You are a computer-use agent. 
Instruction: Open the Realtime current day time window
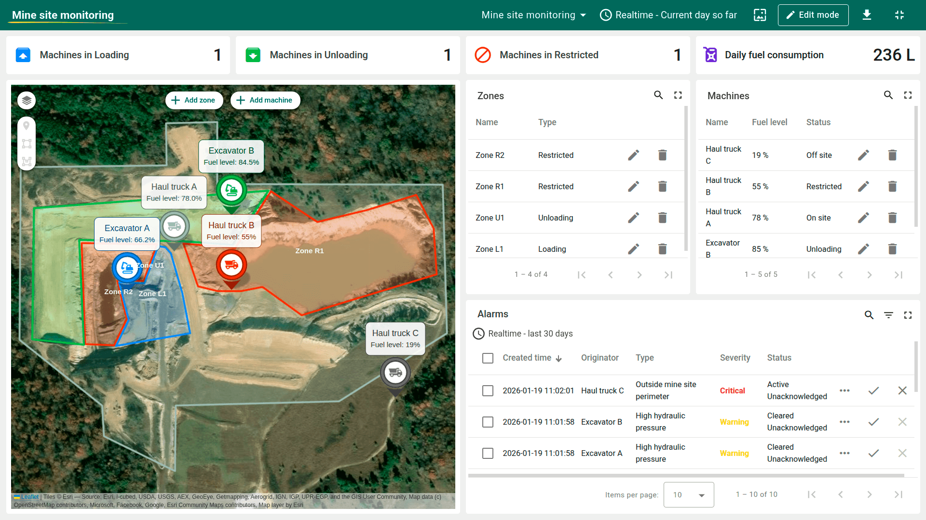[x=668, y=15]
